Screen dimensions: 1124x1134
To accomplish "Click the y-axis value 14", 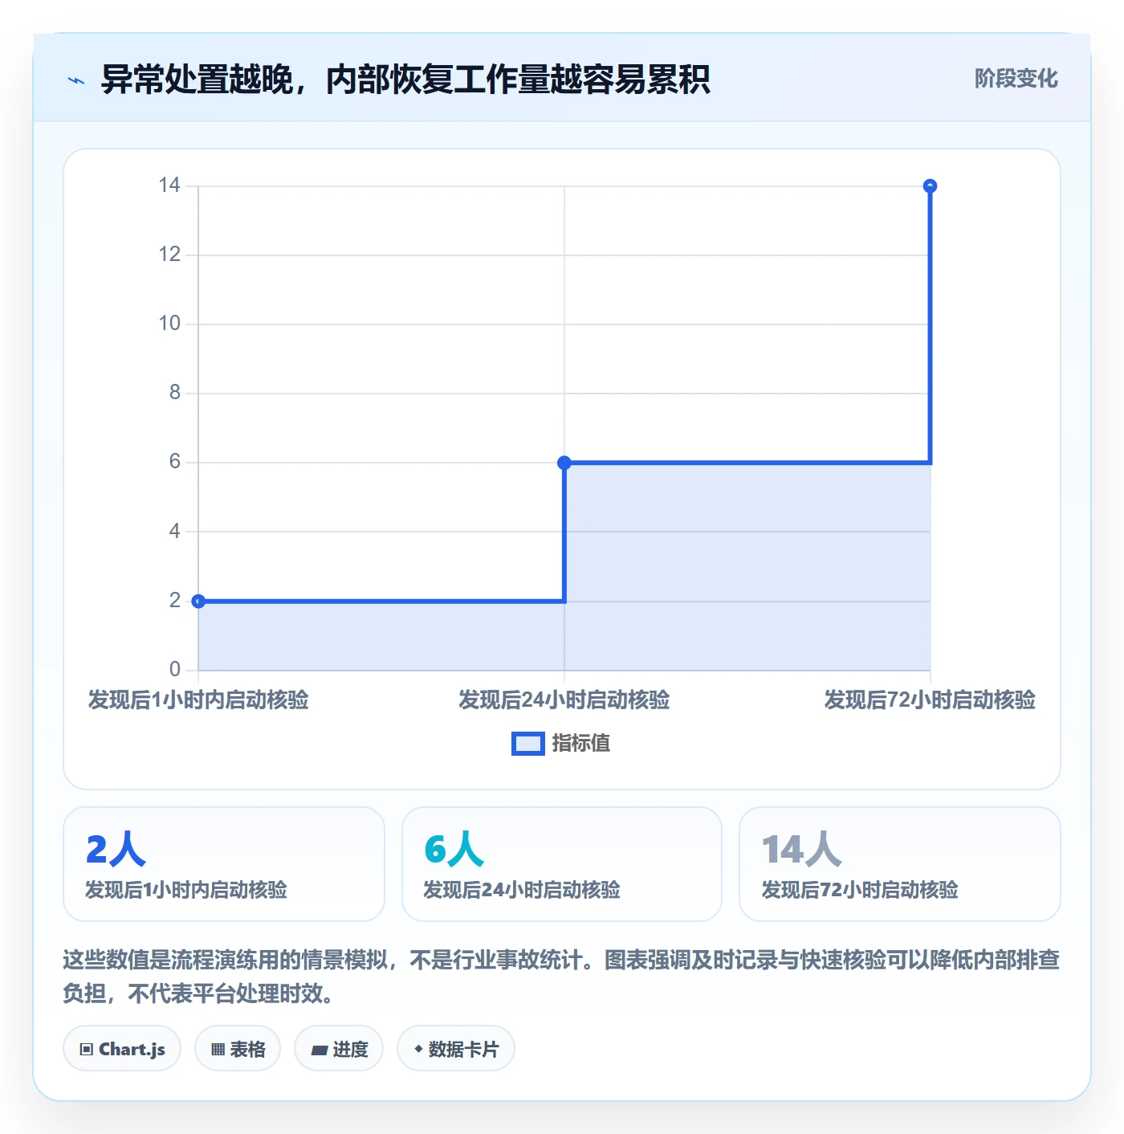I will pos(169,186).
